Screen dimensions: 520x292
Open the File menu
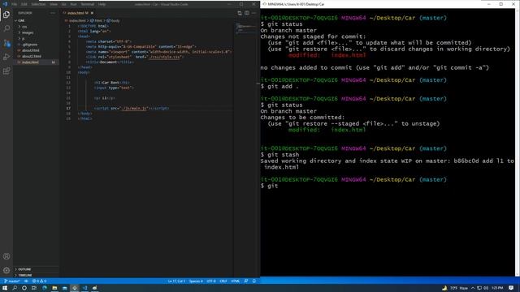coord(15,4)
